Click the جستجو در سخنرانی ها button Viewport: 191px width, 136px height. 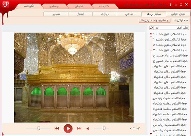155,20
